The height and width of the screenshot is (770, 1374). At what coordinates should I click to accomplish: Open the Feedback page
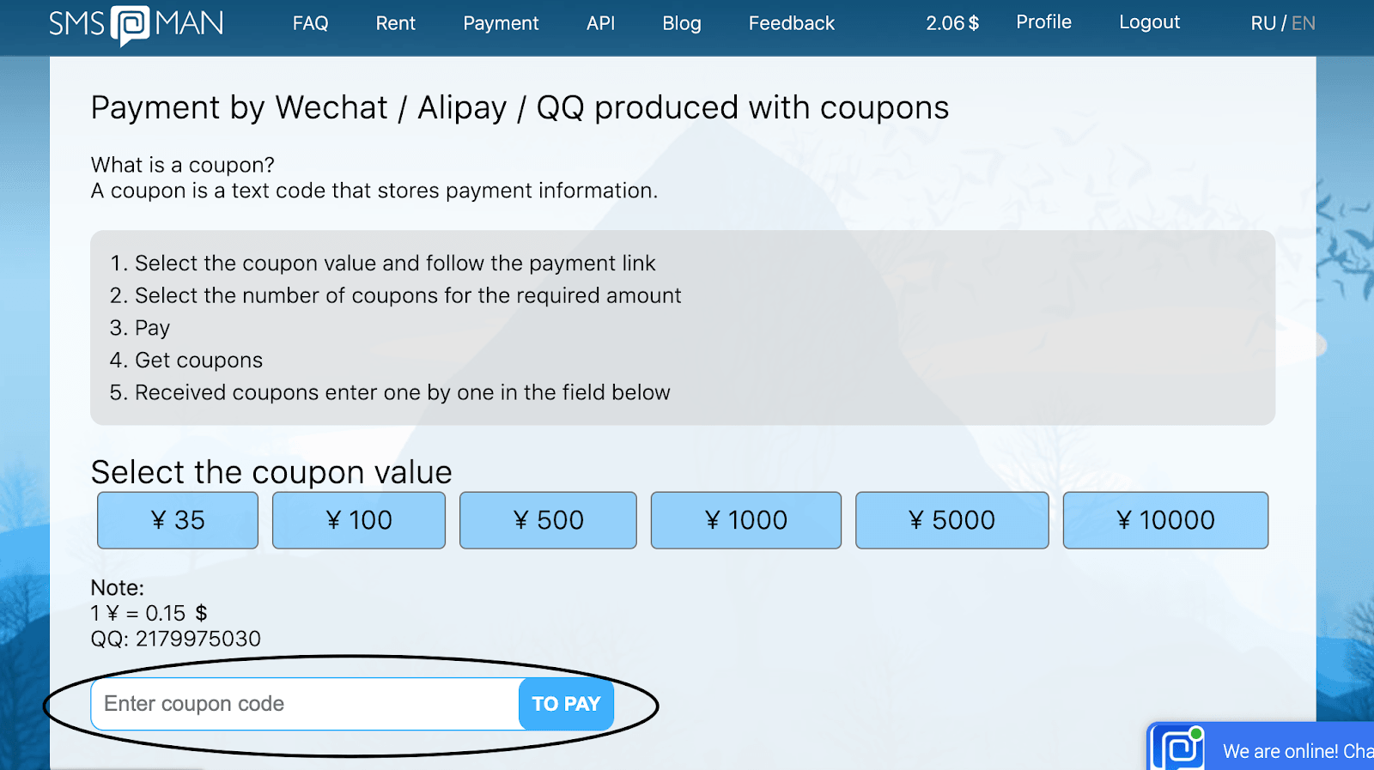tap(791, 23)
